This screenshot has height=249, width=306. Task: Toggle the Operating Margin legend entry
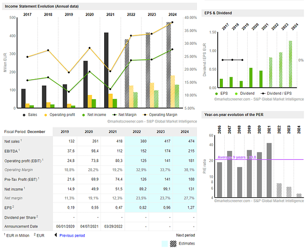[160, 115]
